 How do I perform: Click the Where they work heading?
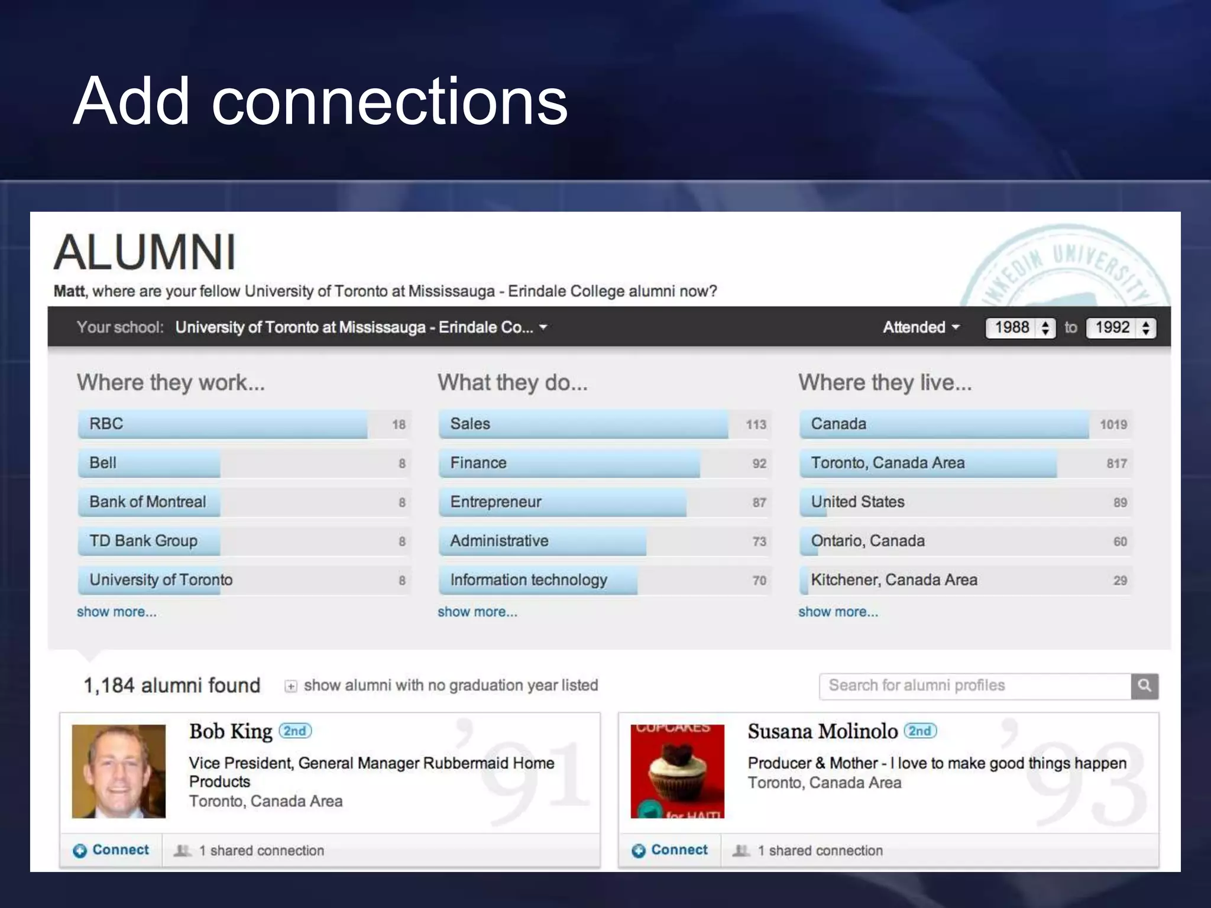pos(171,383)
